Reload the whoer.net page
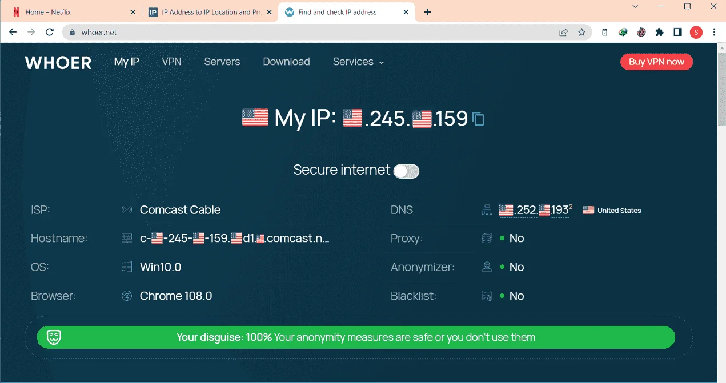726x383 pixels. [50, 33]
